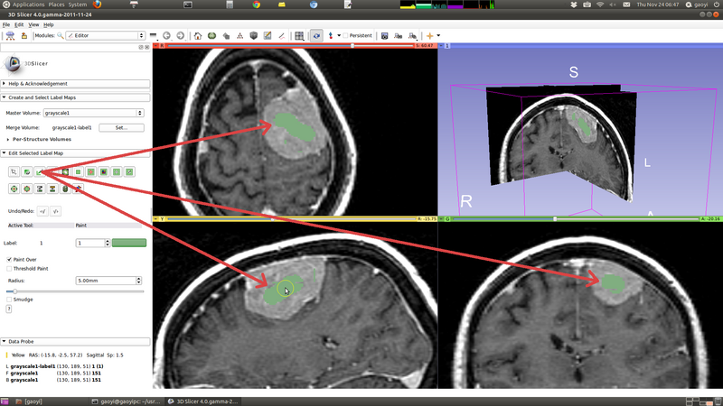Image resolution: width=723 pixels, height=406 pixels.
Task: Click the Redo button
Action: tap(56, 210)
